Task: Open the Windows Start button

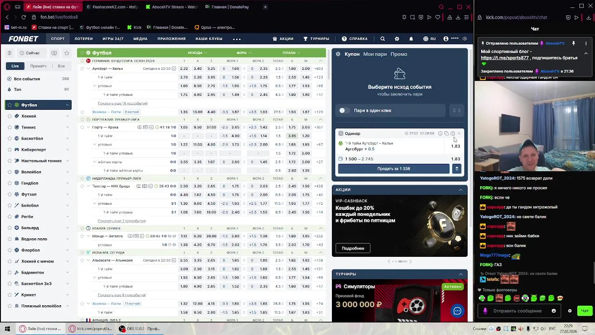Action: [x=7, y=328]
